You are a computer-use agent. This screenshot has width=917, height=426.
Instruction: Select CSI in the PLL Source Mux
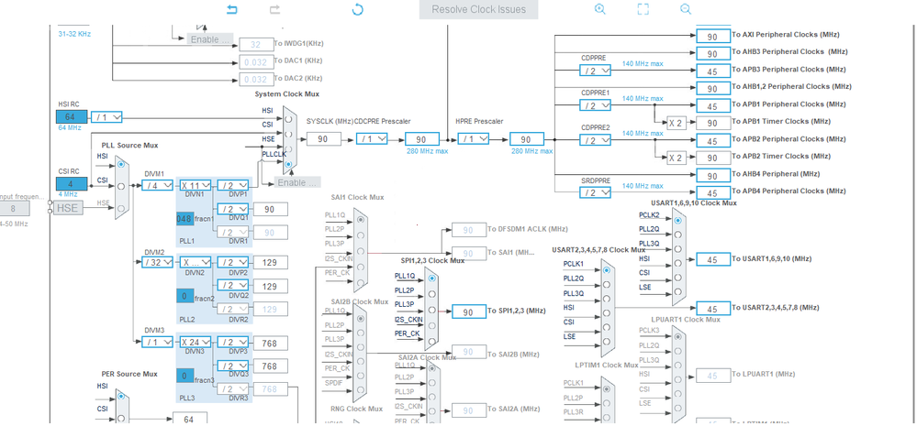pos(120,186)
